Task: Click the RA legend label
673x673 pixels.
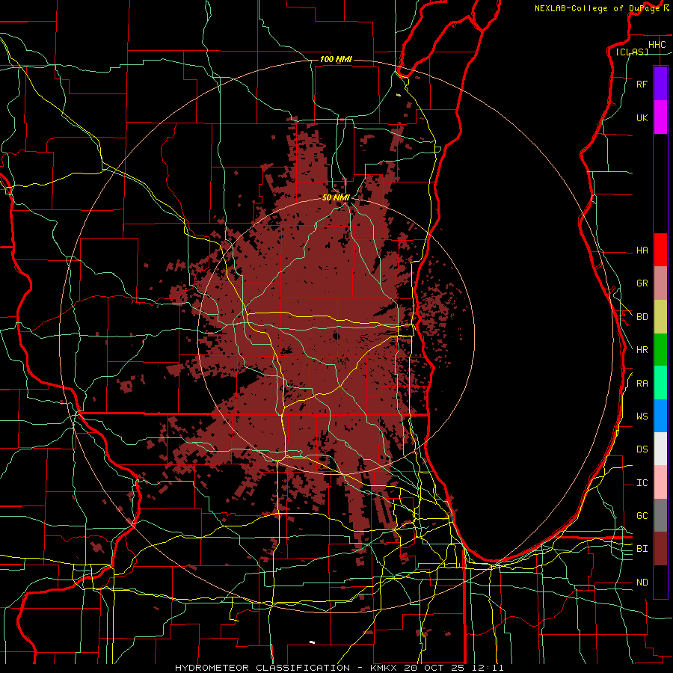Action: click(x=642, y=384)
